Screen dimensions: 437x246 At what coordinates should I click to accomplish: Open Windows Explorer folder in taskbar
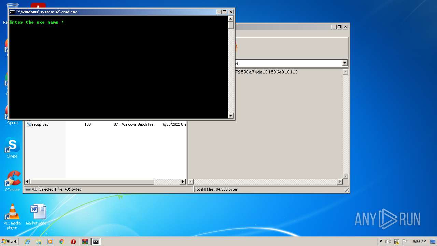(39, 242)
